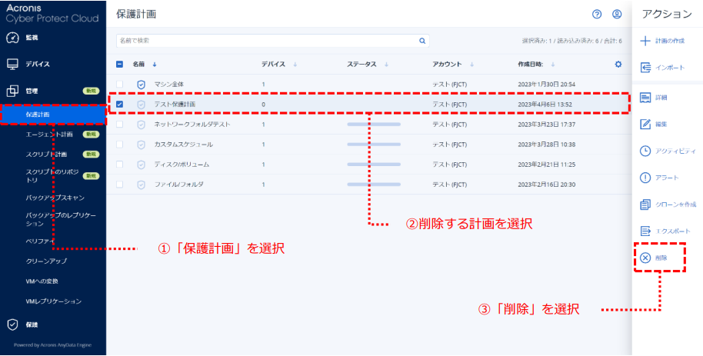The height and width of the screenshot is (356, 703).
Task: Open エージェント計画 in sidebar
Action: click(49, 134)
